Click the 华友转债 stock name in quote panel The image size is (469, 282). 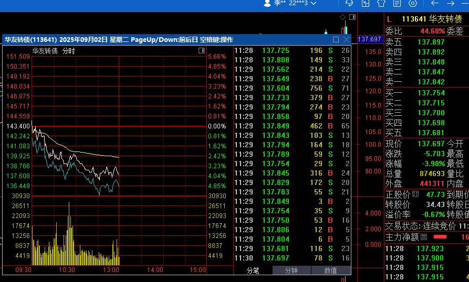(445, 19)
